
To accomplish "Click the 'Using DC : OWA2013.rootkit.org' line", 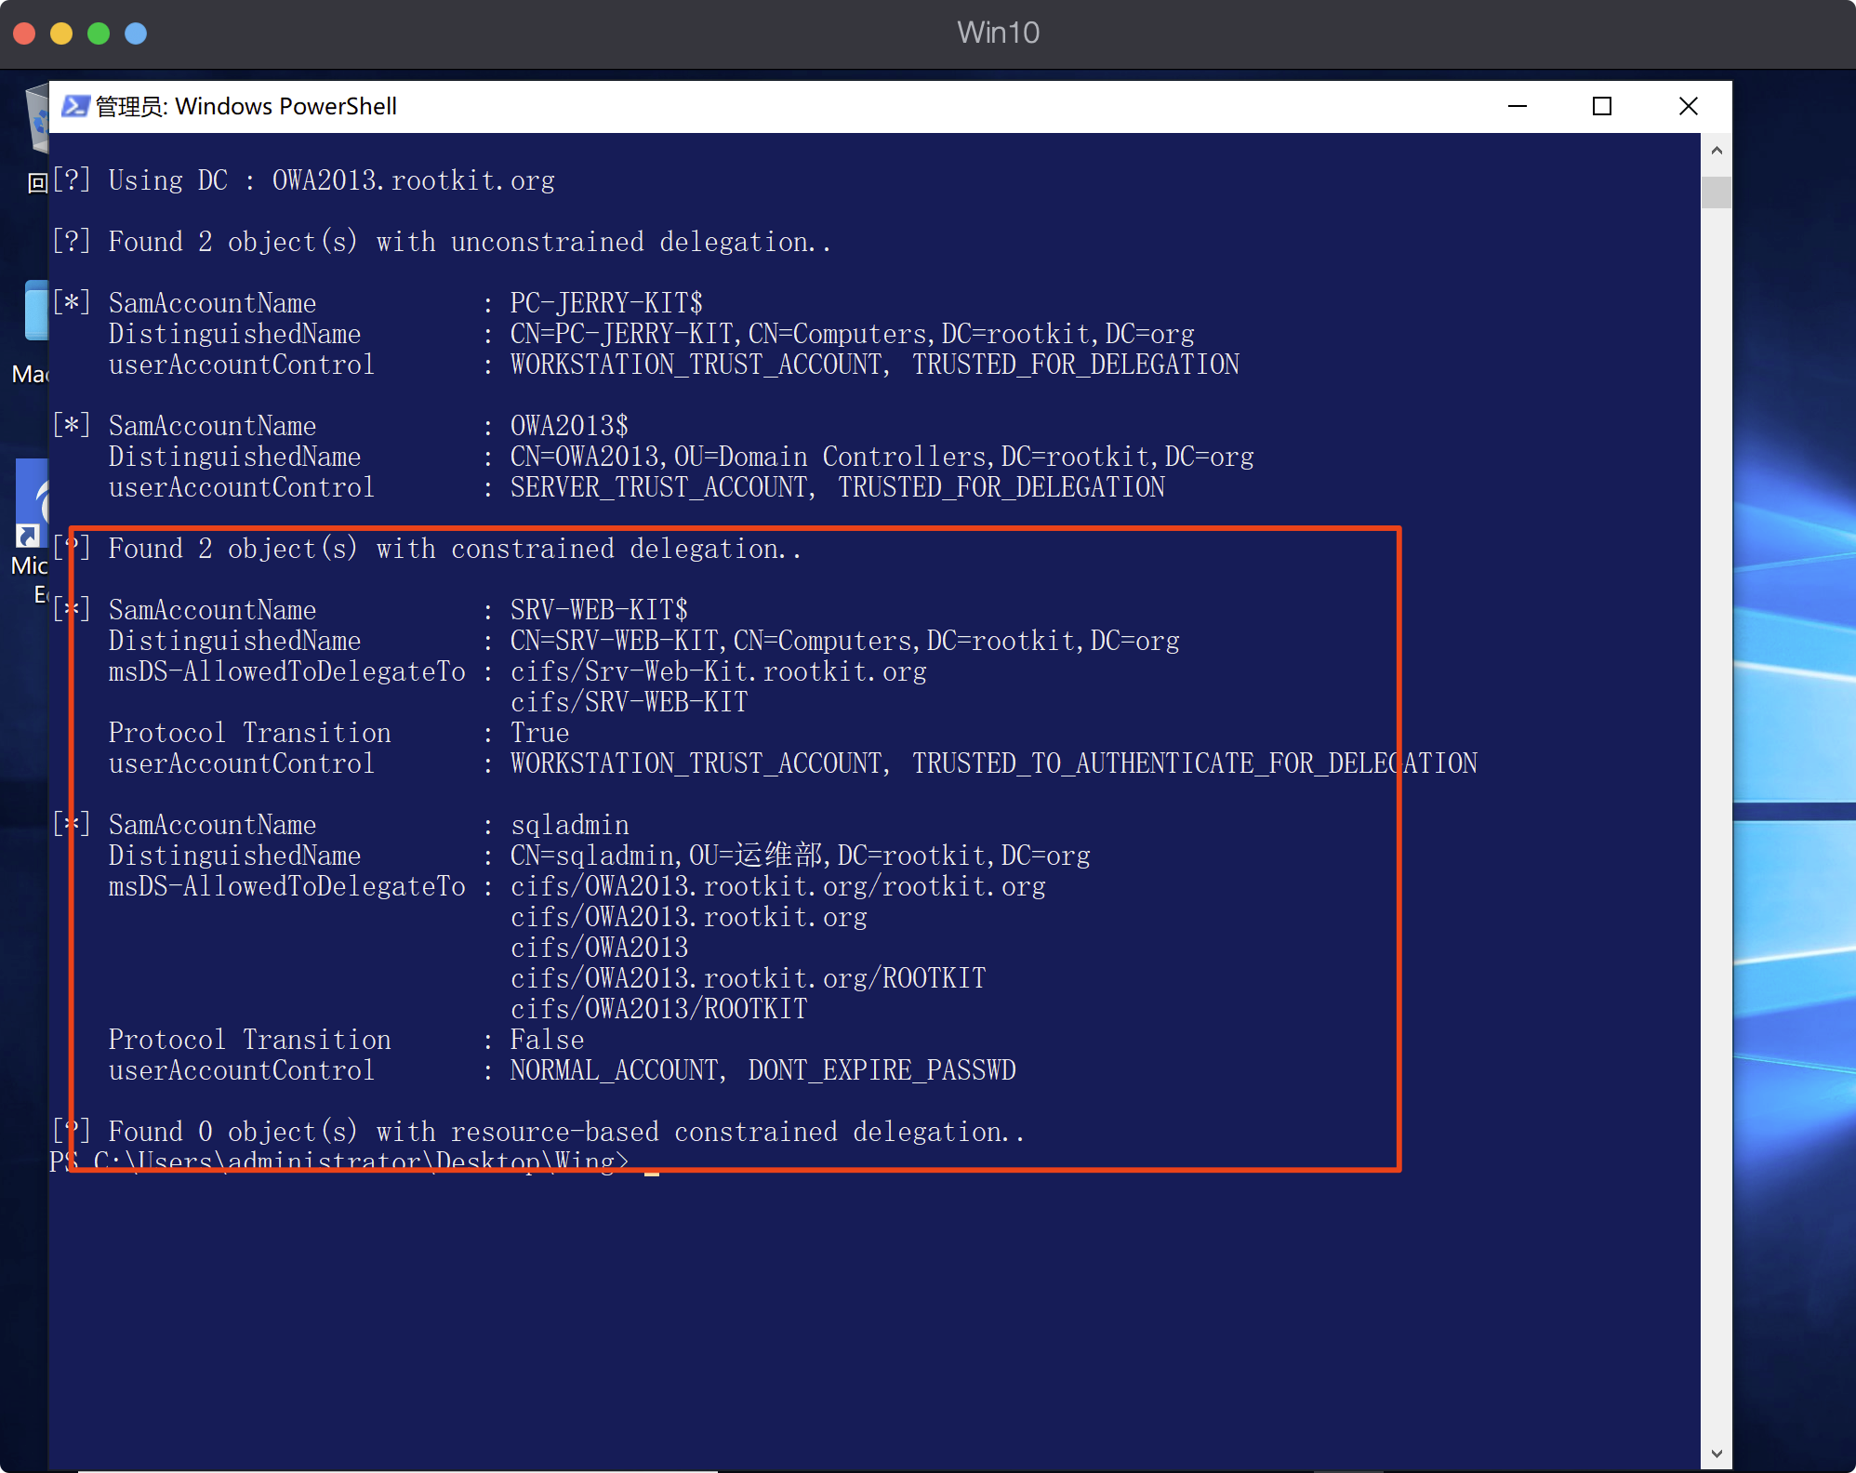I will tap(331, 180).
